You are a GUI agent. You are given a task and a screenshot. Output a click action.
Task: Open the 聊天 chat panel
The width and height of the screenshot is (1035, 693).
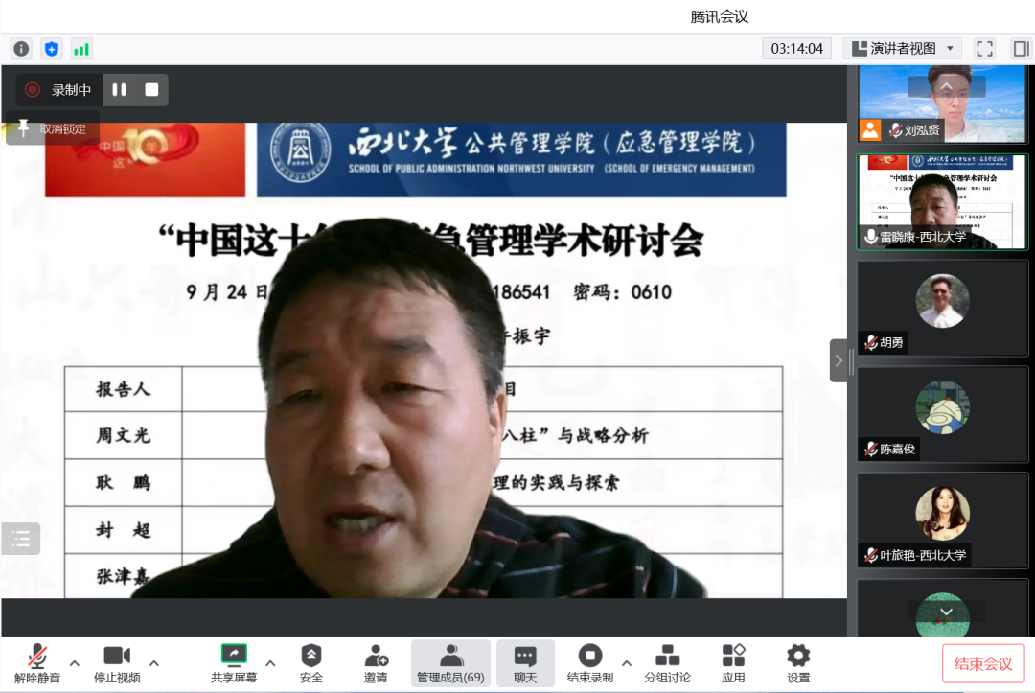pyautogui.click(x=525, y=663)
